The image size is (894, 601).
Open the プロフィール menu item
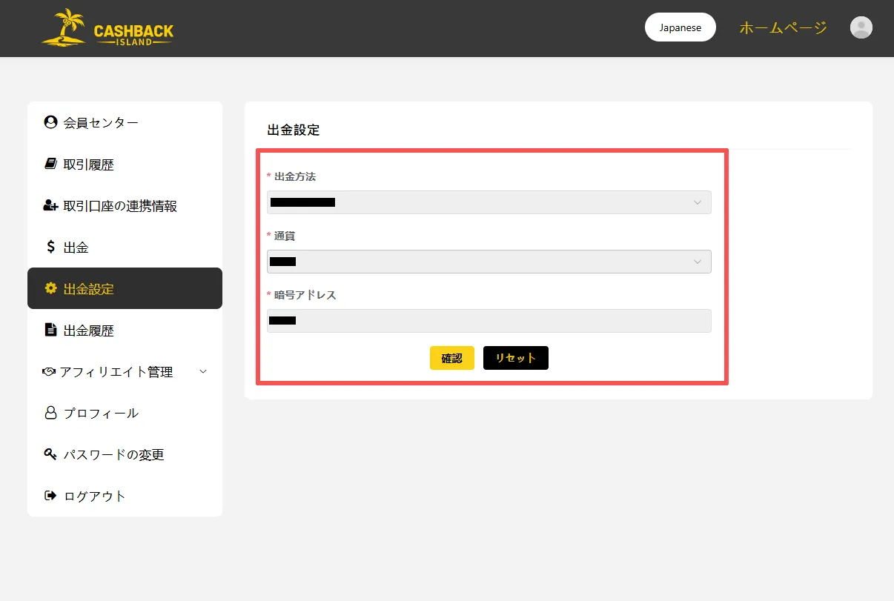tap(101, 413)
